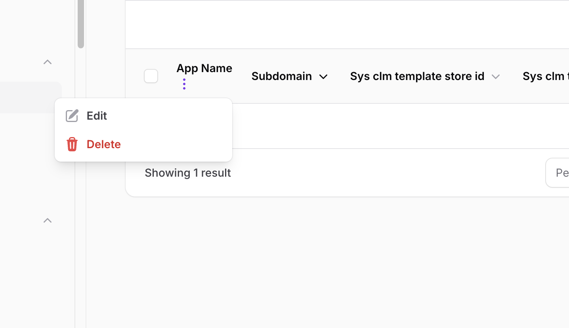
Task: Click the grey chevron after template store id
Action: [x=495, y=76]
